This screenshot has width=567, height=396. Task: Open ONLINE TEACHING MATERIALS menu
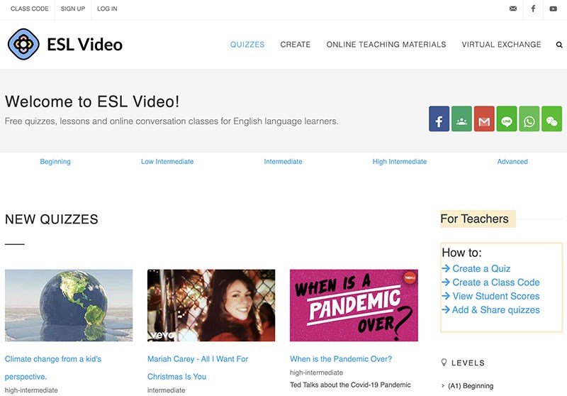(386, 45)
